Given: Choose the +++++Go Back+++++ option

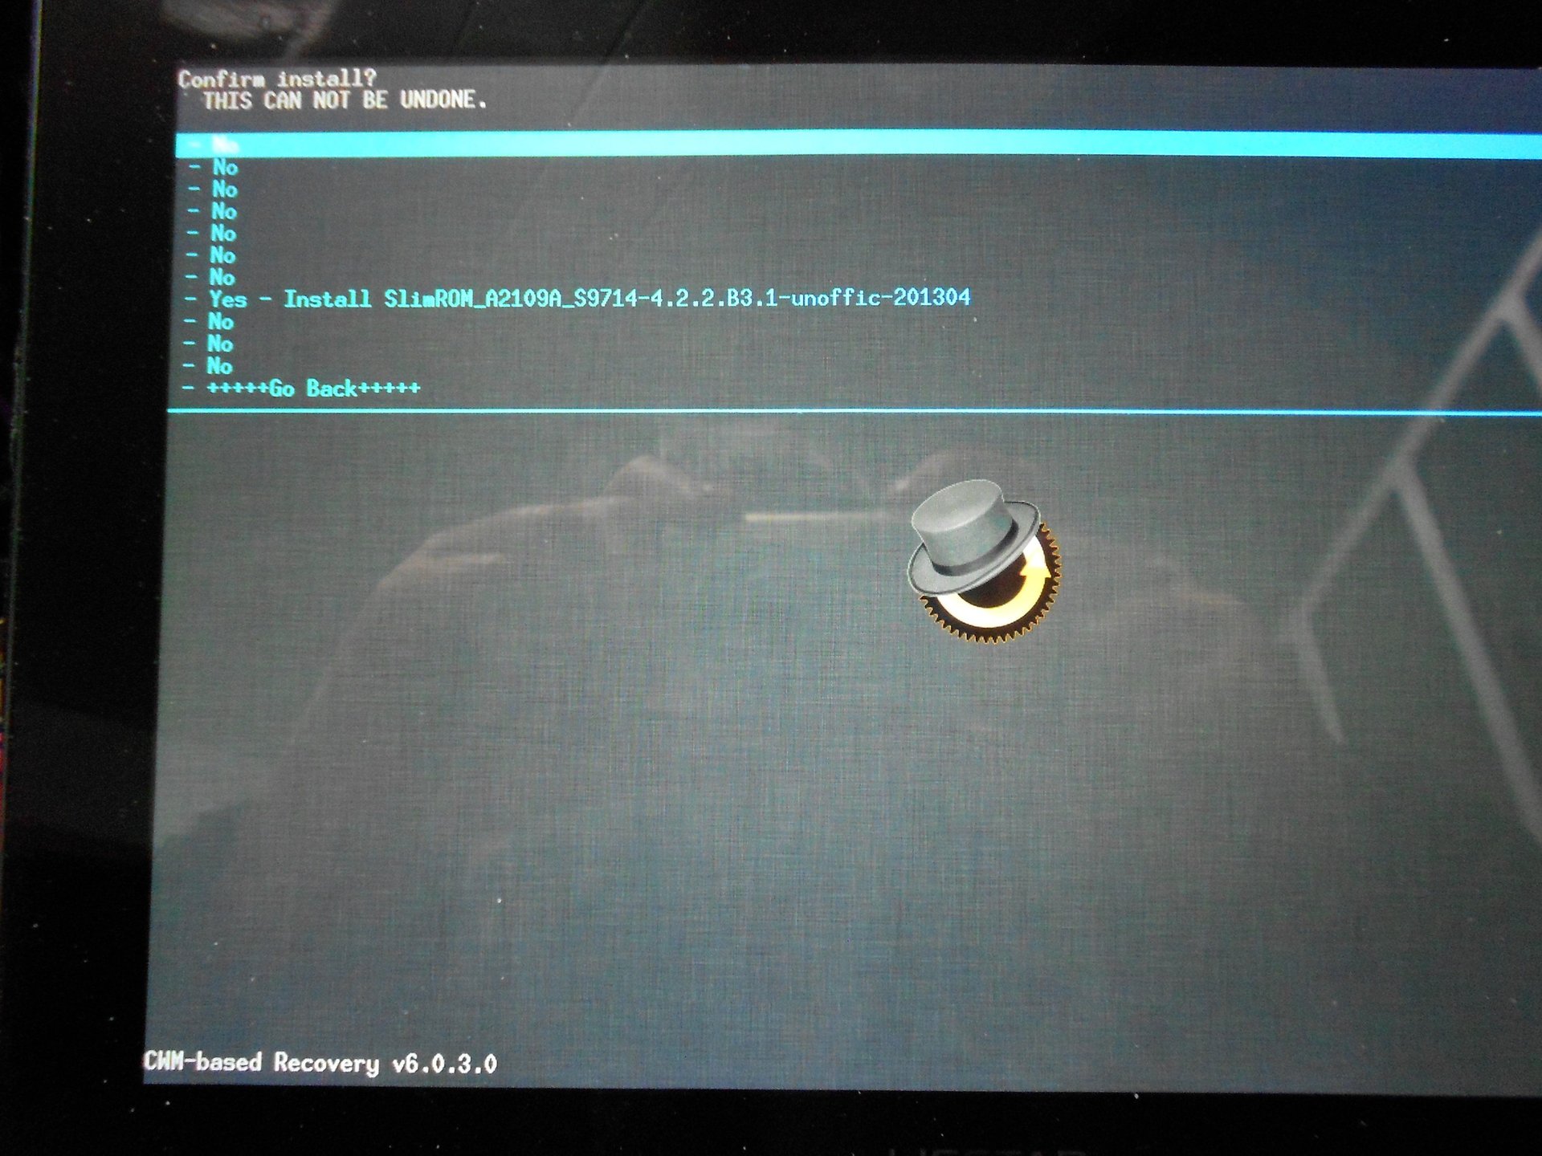Looking at the screenshot, I should 301,389.
